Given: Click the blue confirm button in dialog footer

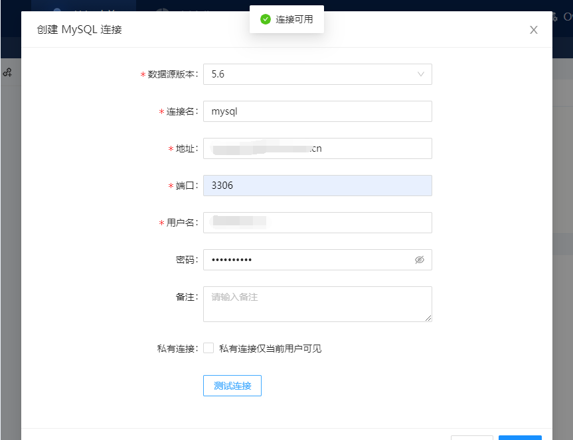Looking at the screenshot, I should [x=520, y=437].
